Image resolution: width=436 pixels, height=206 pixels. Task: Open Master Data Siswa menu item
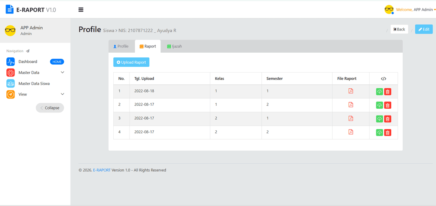(x=34, y=83)
